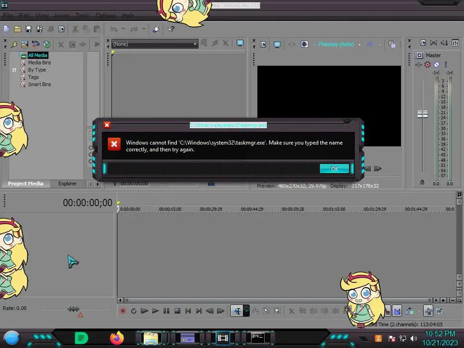Image resolution: width=464 pixels, height=348 pixels.
Task: Select Media Bins in the media tree
Action: [39, 63]
